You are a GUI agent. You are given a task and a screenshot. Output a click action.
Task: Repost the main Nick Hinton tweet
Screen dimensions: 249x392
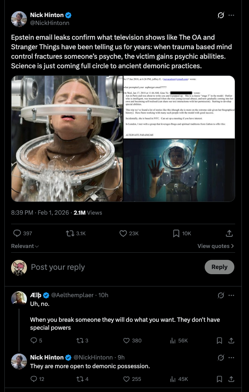[70, 233]
